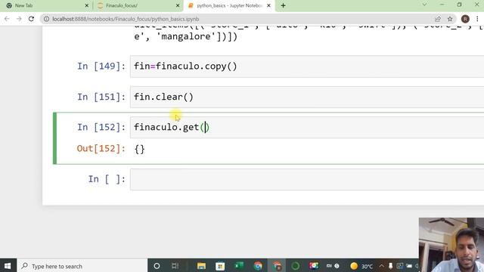Select the webcam overlay thumbnail
This screenshot has width=484, height=272.
pos(451,245)
